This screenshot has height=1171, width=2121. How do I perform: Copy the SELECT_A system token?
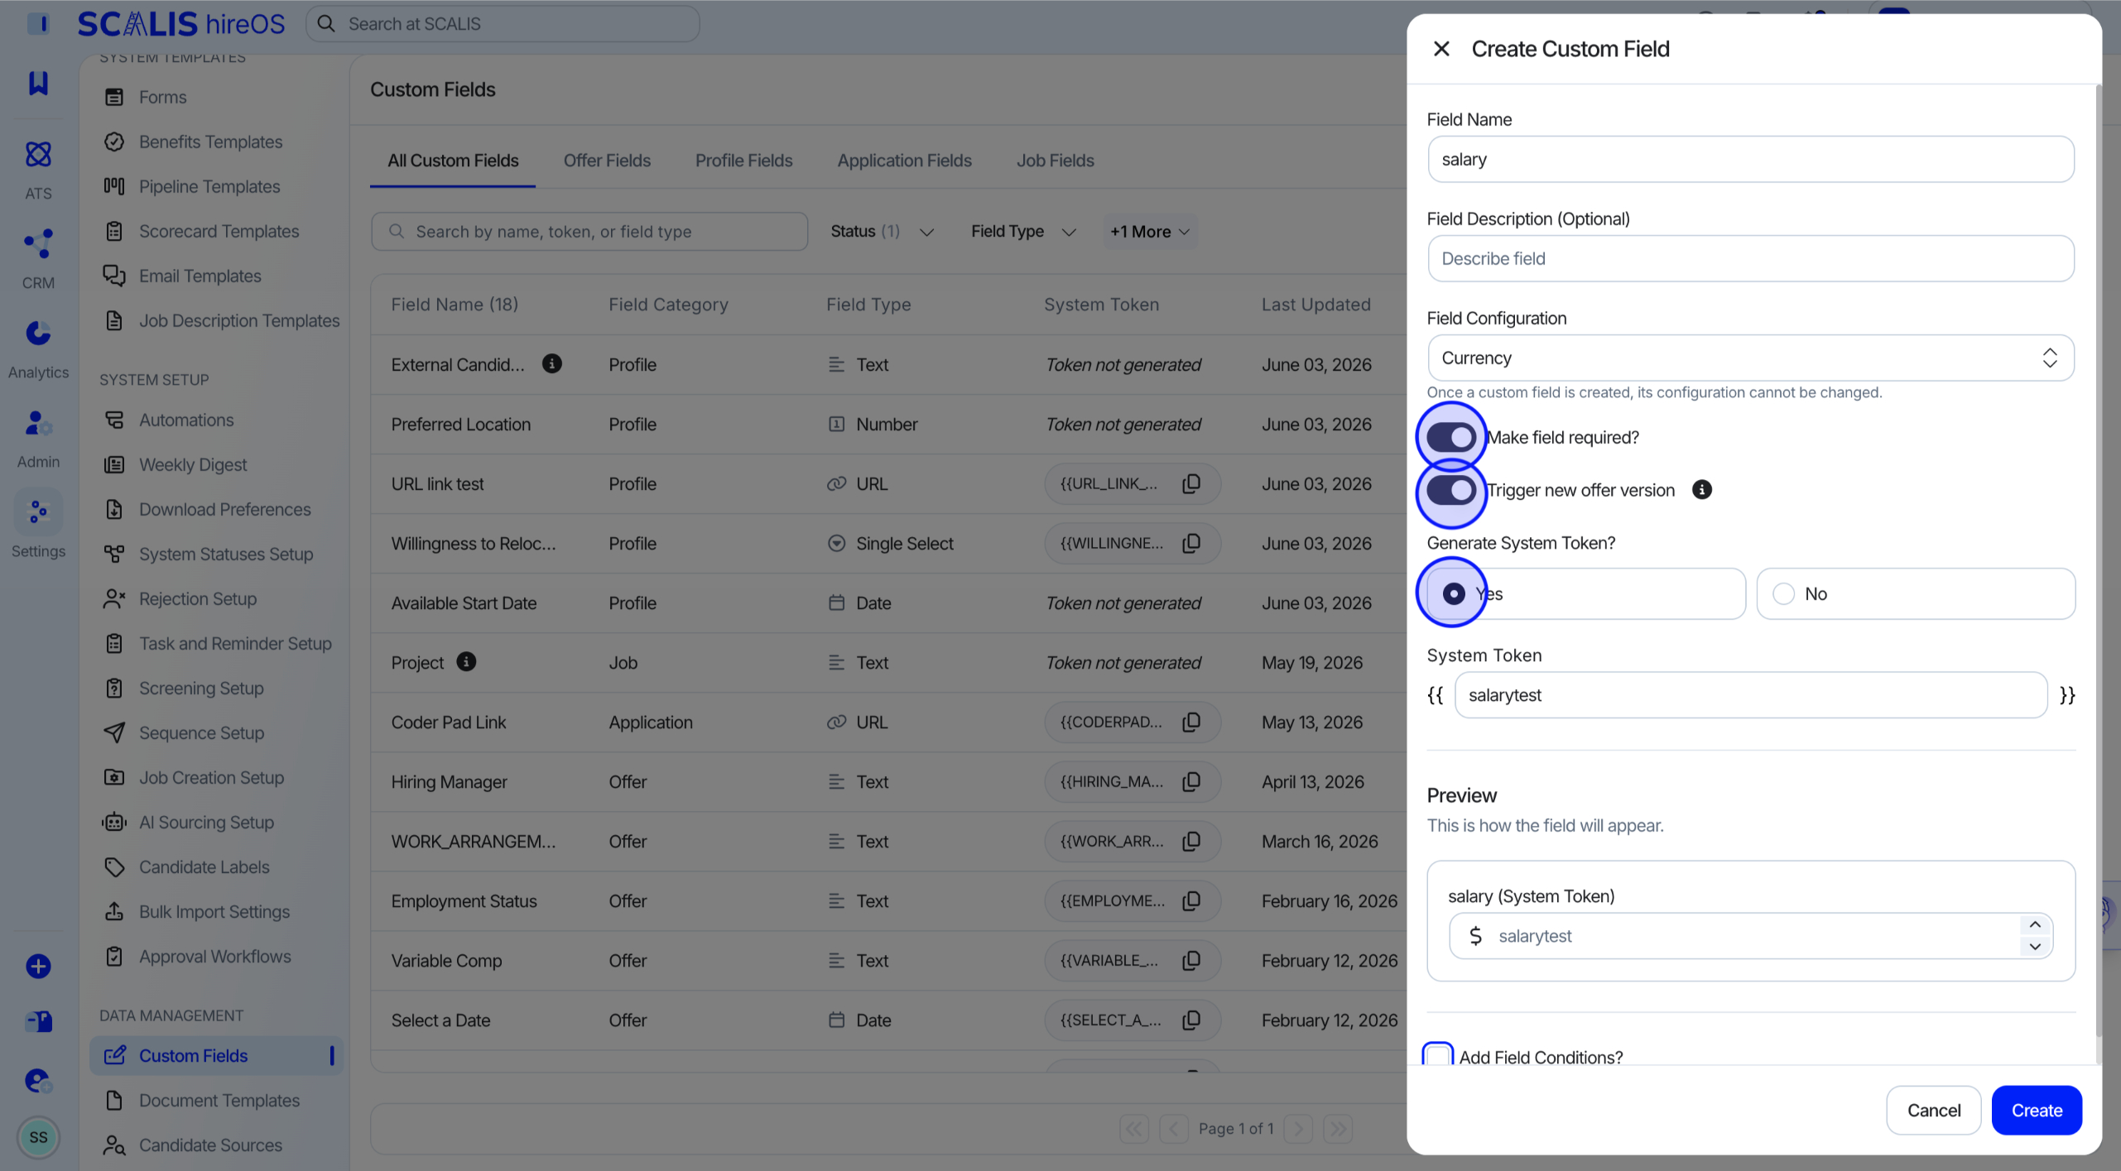pyautogui.click(x=1191, y=1020)
